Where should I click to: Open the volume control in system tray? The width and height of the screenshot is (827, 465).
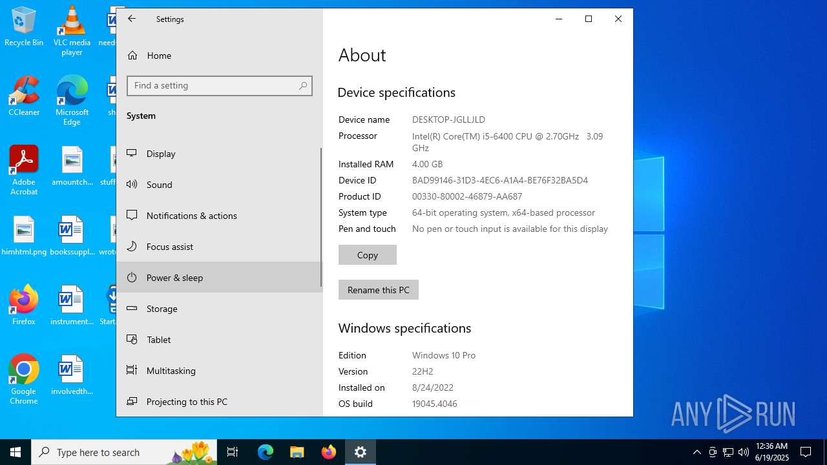point(744,452)
